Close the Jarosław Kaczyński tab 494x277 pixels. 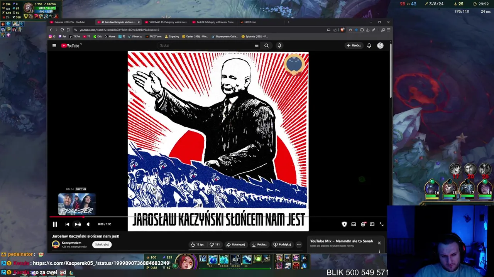tap(139, 22)
